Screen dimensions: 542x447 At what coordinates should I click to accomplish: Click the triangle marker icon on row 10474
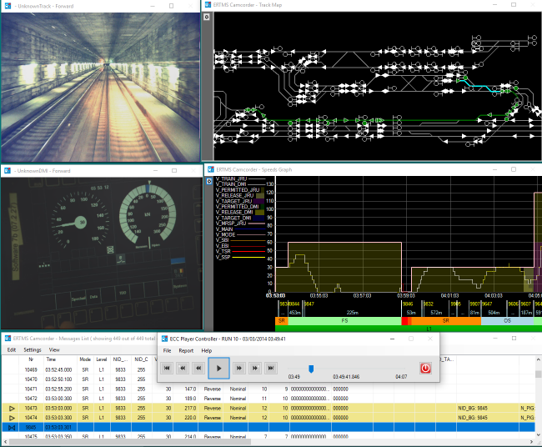[x=12, y=418]
